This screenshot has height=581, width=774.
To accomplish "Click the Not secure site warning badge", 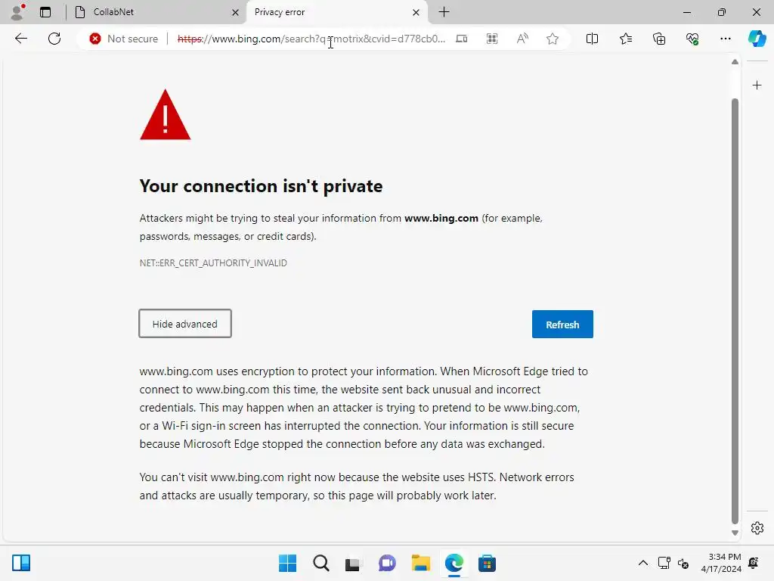I will (124, 39).
